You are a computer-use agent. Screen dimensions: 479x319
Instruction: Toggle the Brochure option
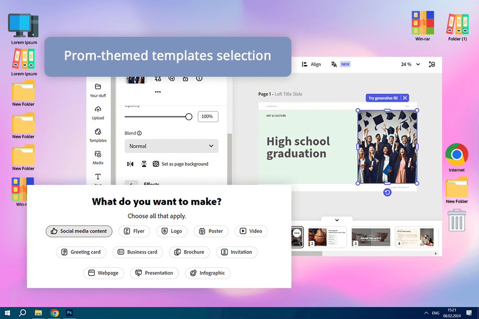coord(190,252)
